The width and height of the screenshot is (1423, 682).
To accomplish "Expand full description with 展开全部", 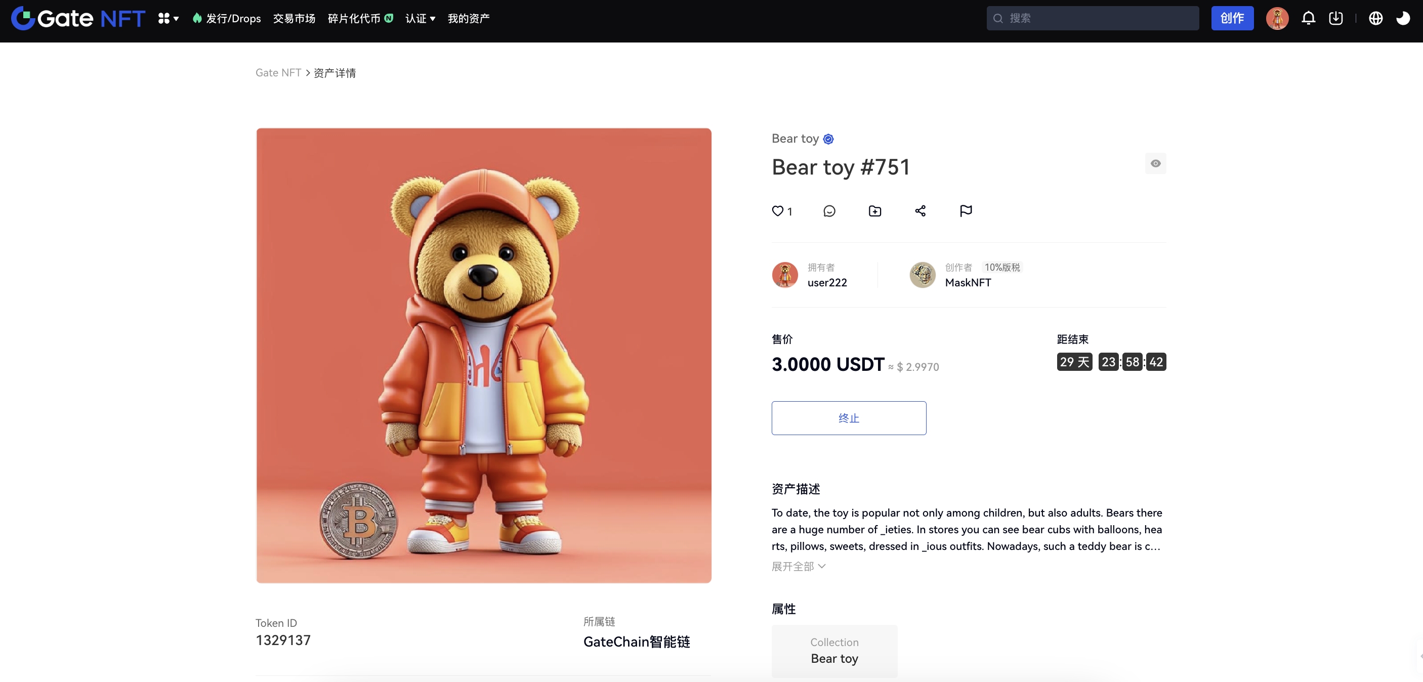I will tap(798, 566).
